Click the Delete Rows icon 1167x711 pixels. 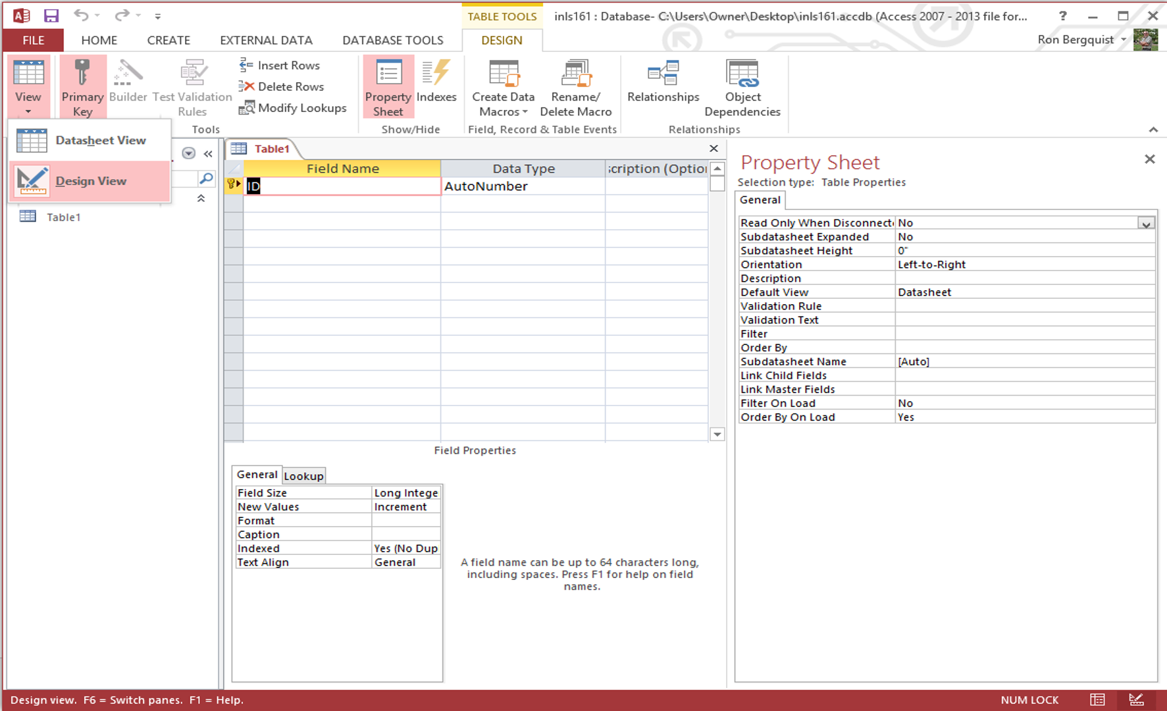point(246,86)
